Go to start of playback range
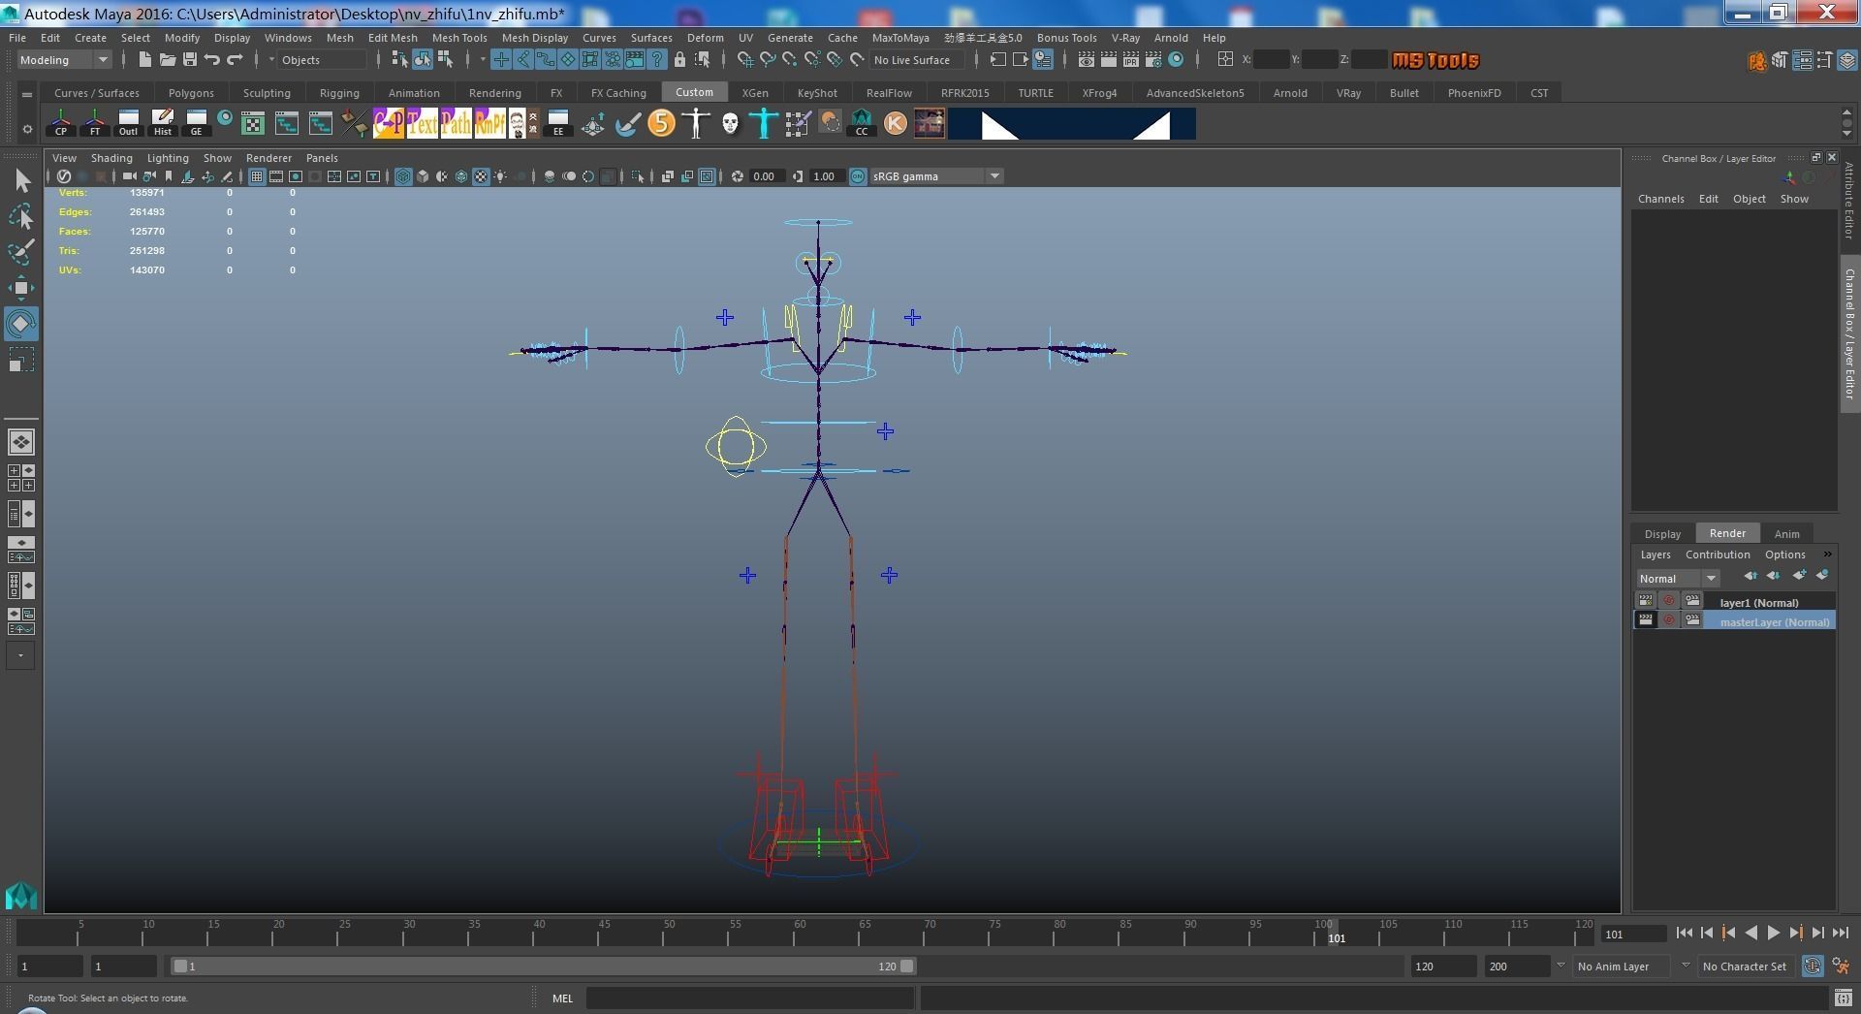Image resolution: width=1861 pixels, height=1014 pixels. (1685, 934)
